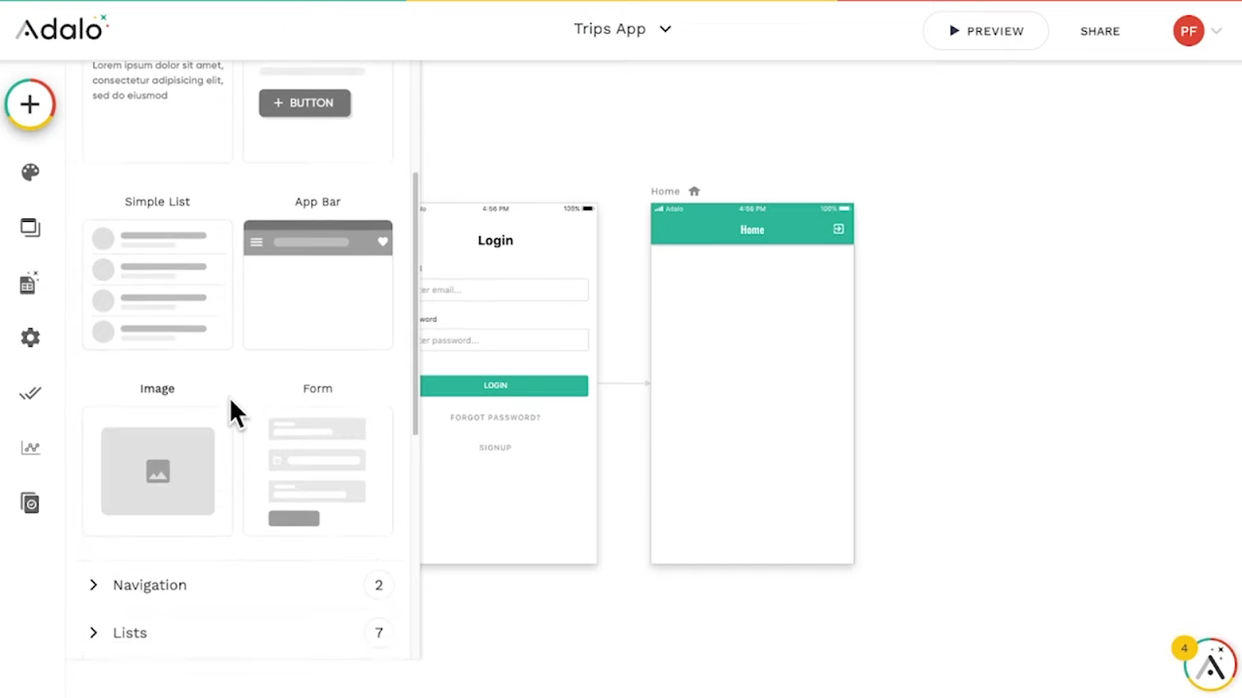The height and width of the screenshot is (698, 1242).
Task: Click the SHARE button
Action: tap(1100, 31)
